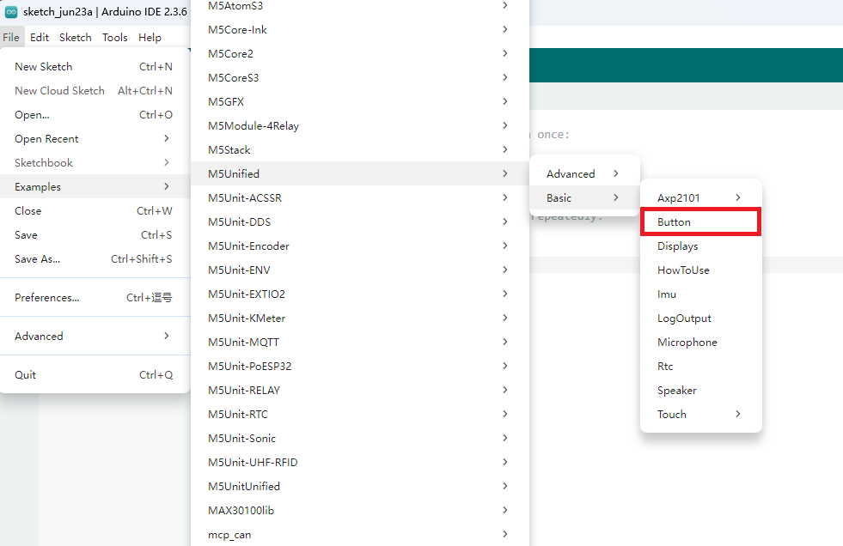Open the Displays example sketch
This screenshot has height=546, width=843.
(701, 246)
